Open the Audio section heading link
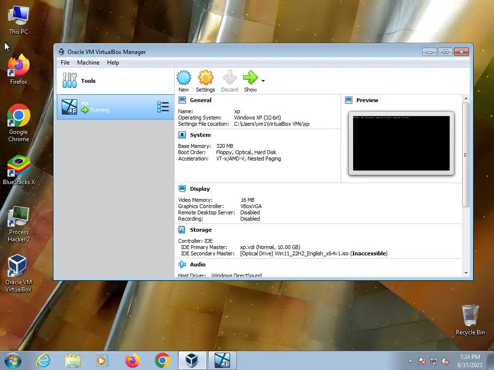Image resolution: width=494 pixels, height=370 pixels. [197, 264]
